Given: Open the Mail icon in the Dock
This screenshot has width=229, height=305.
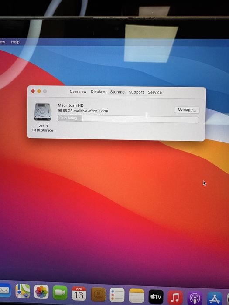Looking at the screenshot, I should tap(5, 290).
